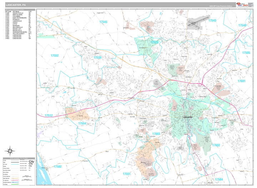
Task: Select the LITITZ row in the ZIP index
Action: (18, 24)
